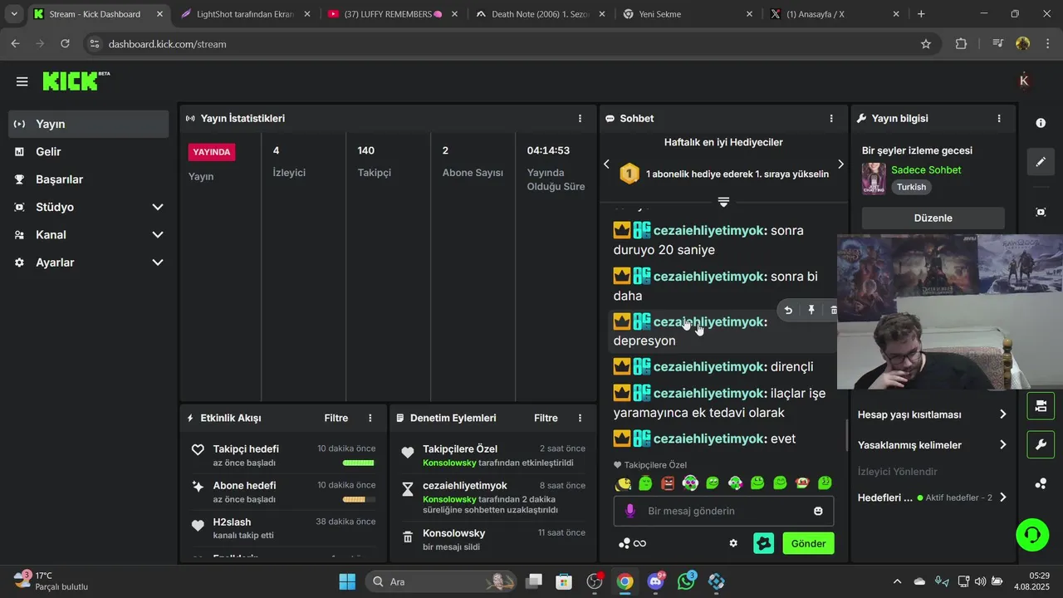Open the emoji picker smiley icon

click(x=818, y=511)
